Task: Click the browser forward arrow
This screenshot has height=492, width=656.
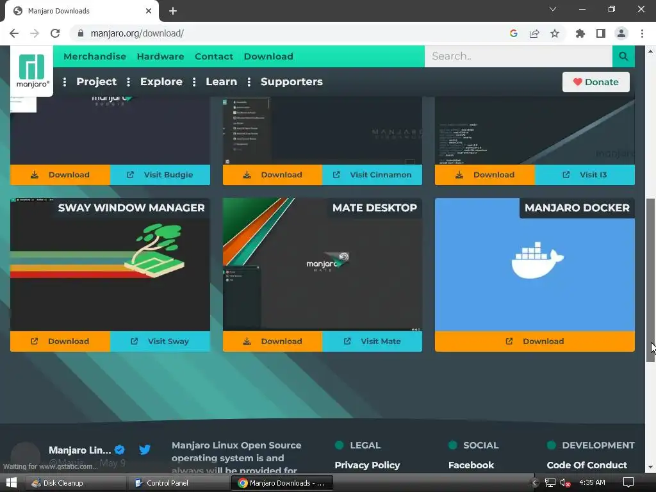Action: (x=35, y=33)
